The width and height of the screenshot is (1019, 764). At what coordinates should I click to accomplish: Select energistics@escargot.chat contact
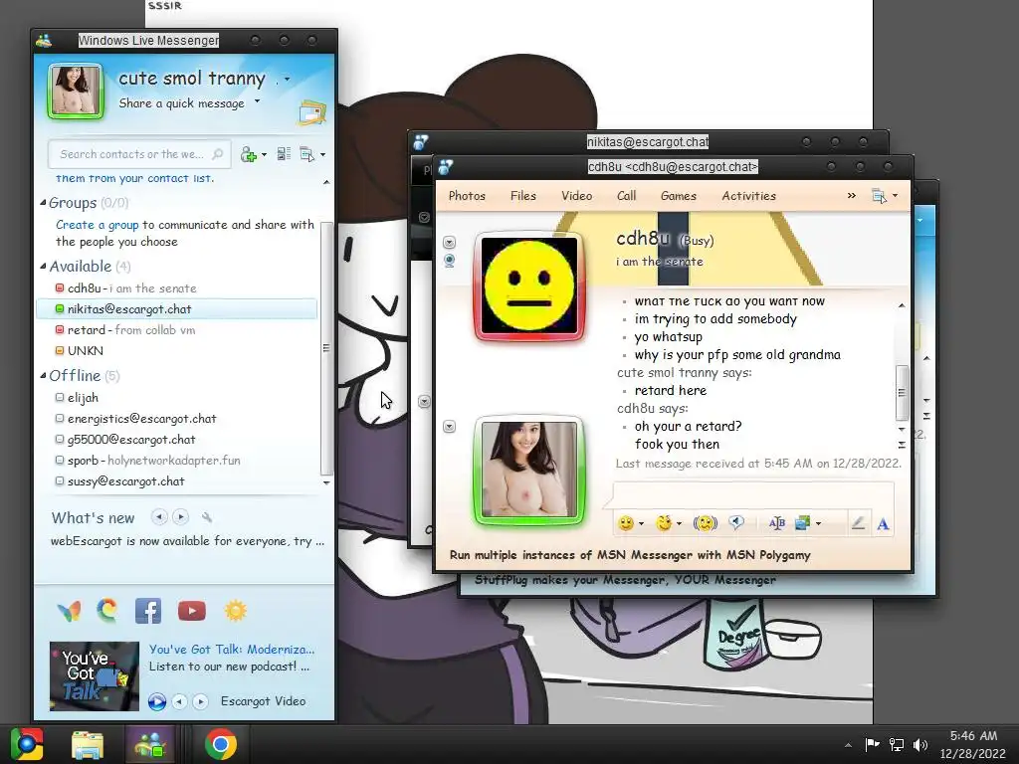tap(177, 419)
